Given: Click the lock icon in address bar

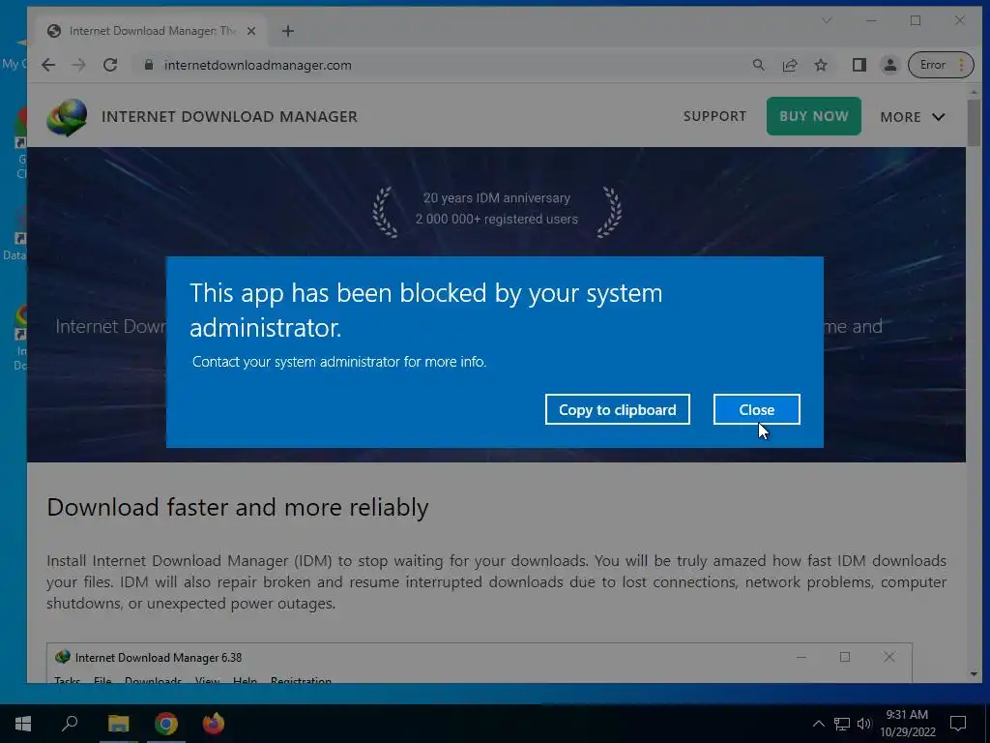Looking at the screenshot, I should (x=148, y=65).
